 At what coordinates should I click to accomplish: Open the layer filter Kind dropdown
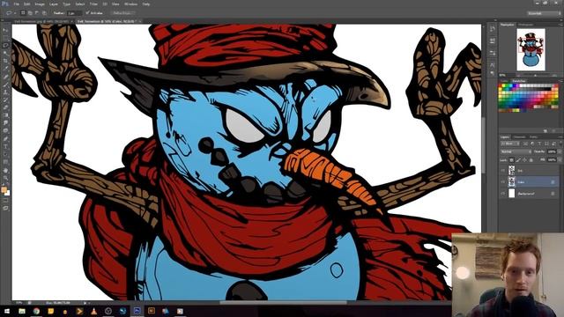tap(510, 144)
